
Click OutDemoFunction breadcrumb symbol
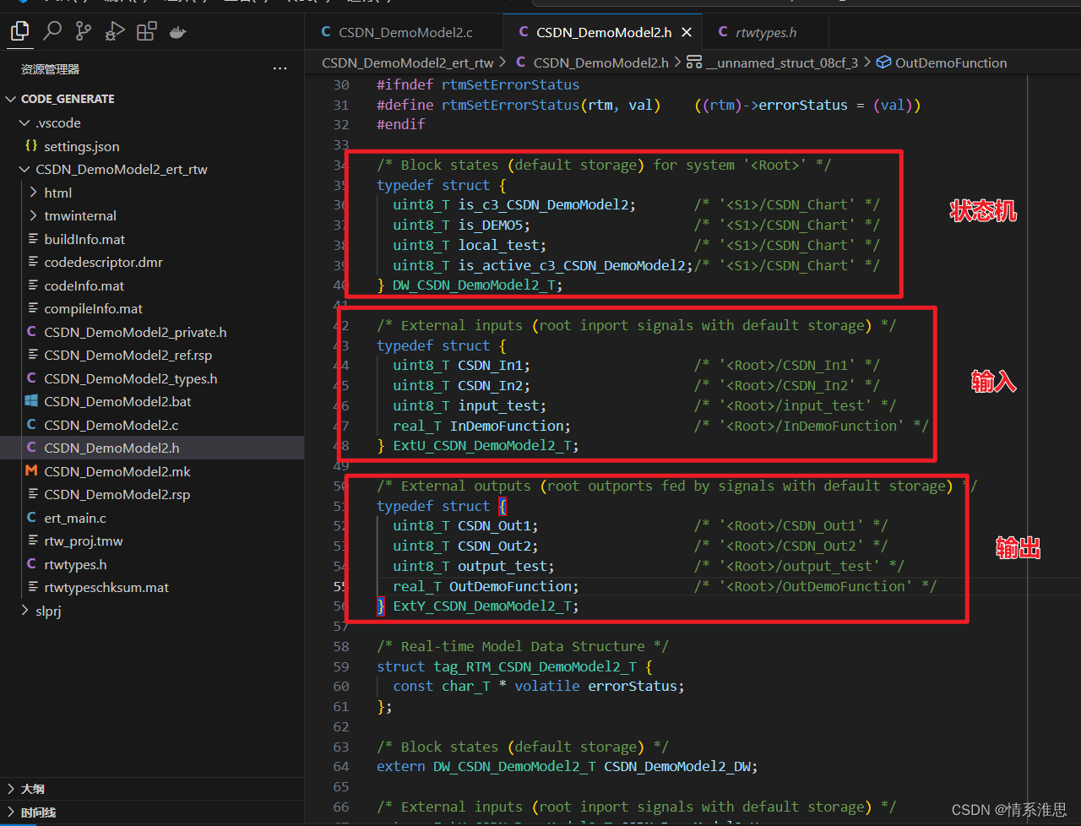pos(942,62)
